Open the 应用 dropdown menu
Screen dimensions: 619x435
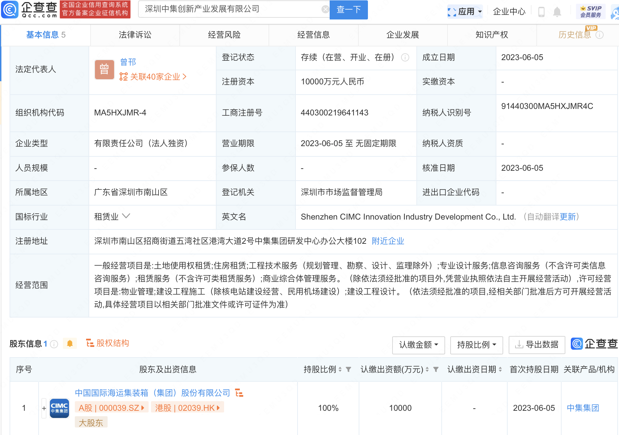click(465, 12)
